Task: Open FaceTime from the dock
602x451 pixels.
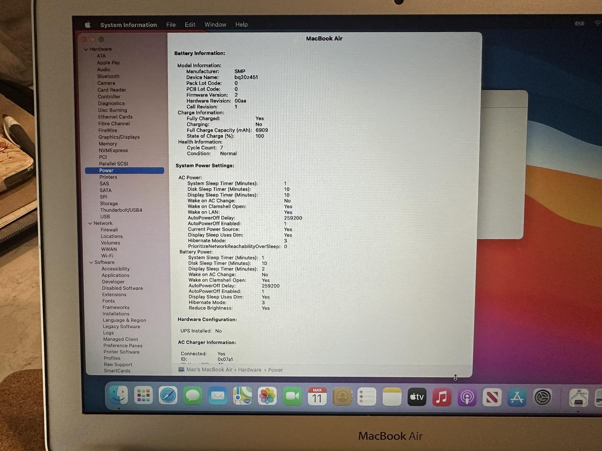Action: click(x=292, y=396)
